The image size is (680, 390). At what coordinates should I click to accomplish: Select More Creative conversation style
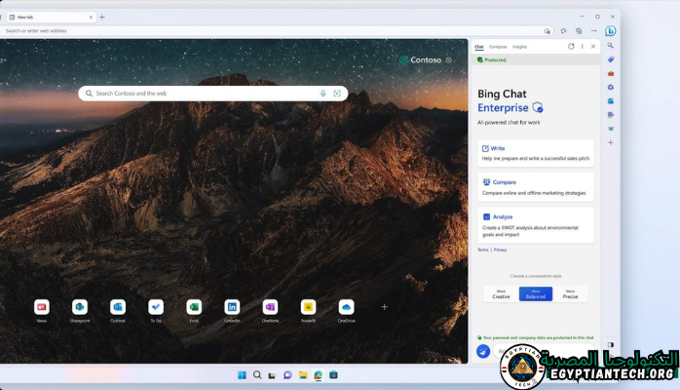coord(501,294)
